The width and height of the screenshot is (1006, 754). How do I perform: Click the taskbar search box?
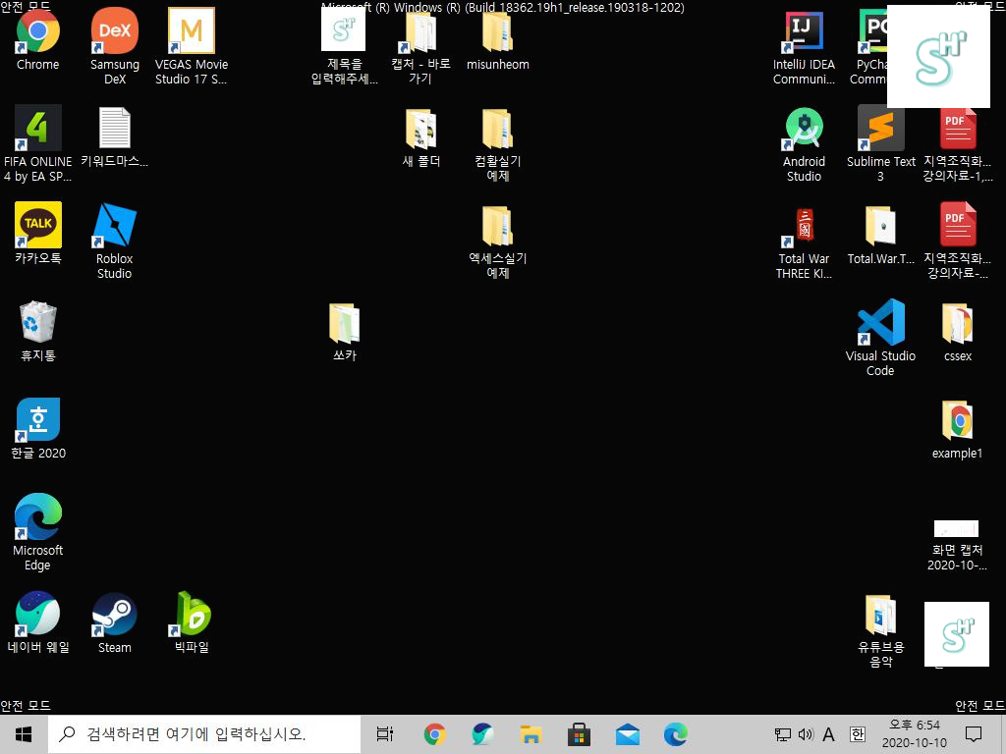(x=204, y=734)
